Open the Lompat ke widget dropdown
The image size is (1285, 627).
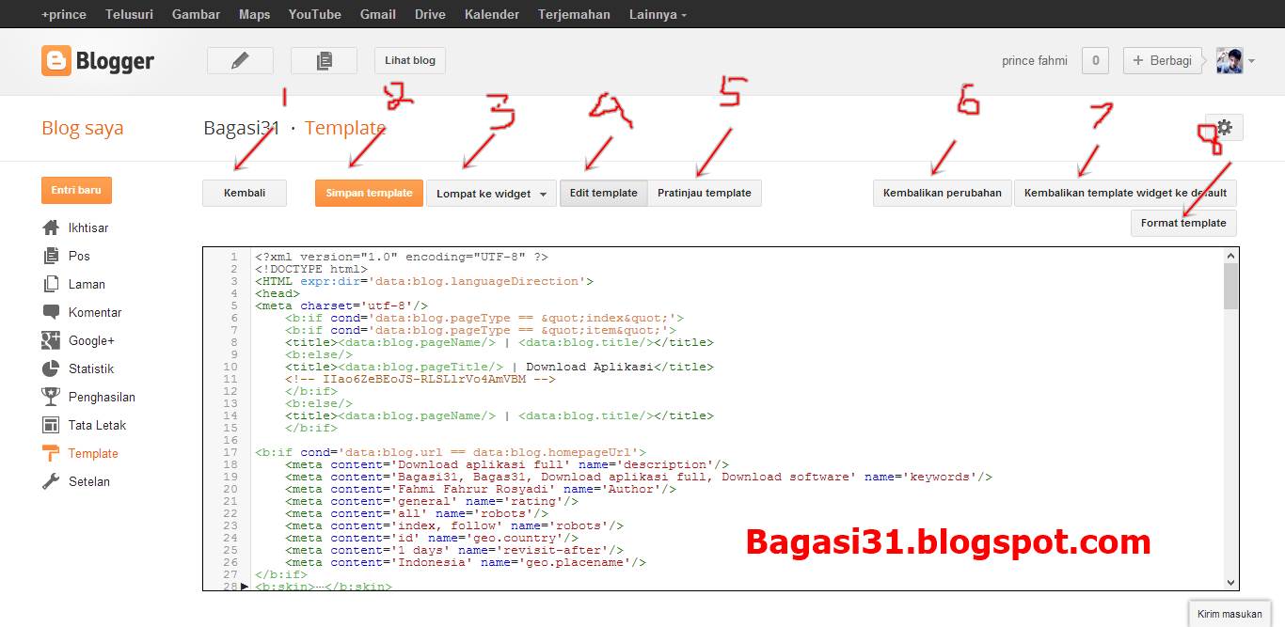(490, 193)
